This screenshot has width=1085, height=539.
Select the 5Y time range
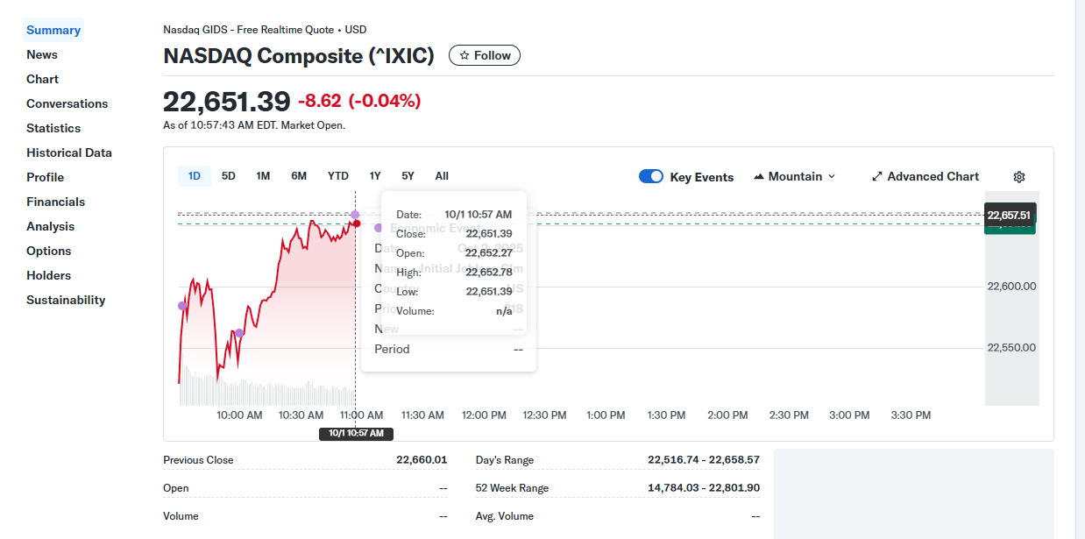pos(408,176)
